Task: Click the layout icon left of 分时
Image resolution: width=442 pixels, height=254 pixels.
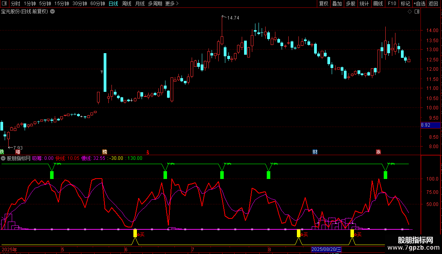Action: click(5, 4)
